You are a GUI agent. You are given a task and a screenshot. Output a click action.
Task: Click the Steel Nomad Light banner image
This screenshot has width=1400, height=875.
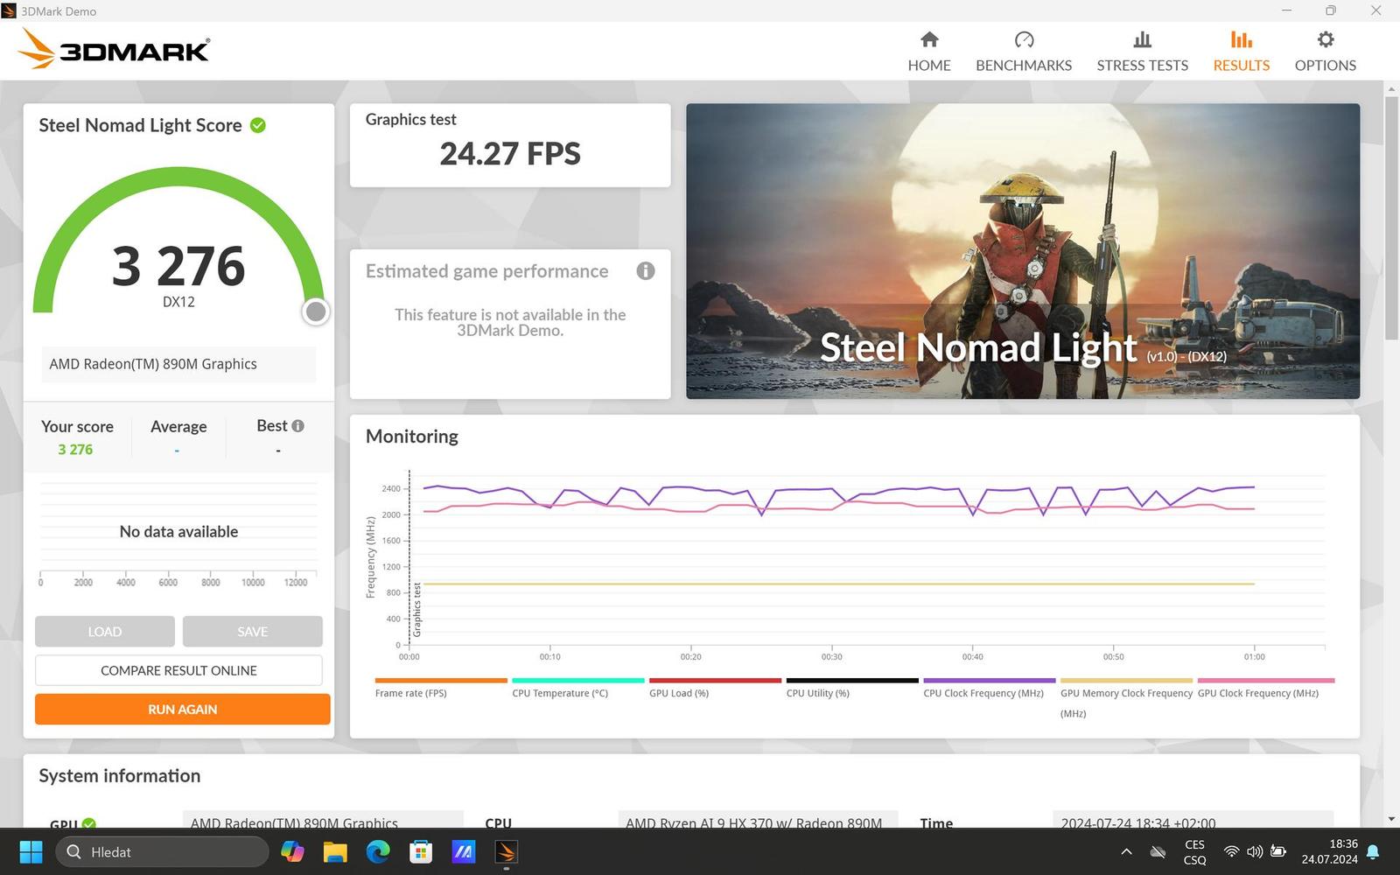(x=1023, y=251)
